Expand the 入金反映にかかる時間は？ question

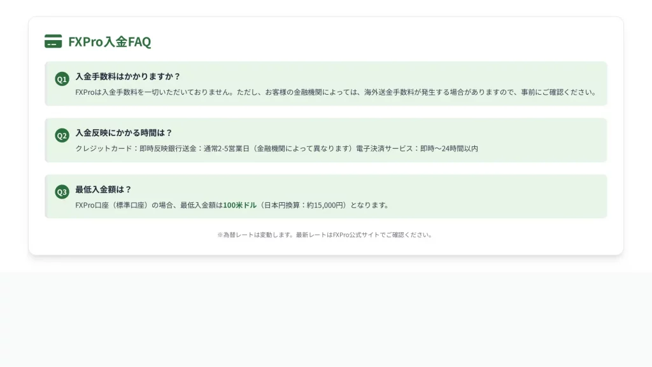point(124,133)
